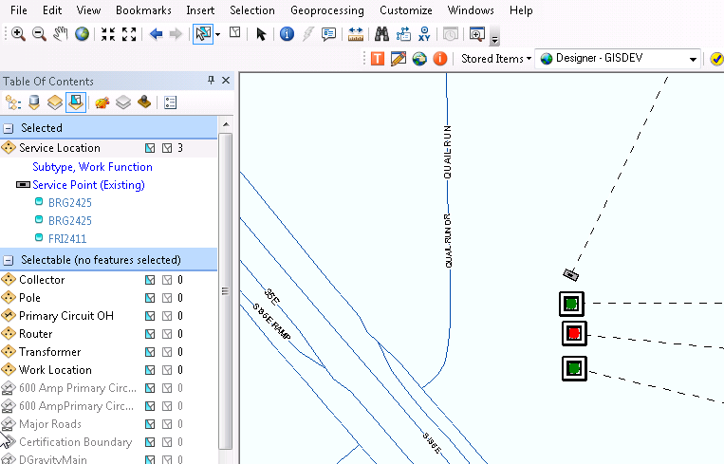Toggle selectable for Work Location layer
Viewport: 724px width, 464px height.
click(150, 370)
